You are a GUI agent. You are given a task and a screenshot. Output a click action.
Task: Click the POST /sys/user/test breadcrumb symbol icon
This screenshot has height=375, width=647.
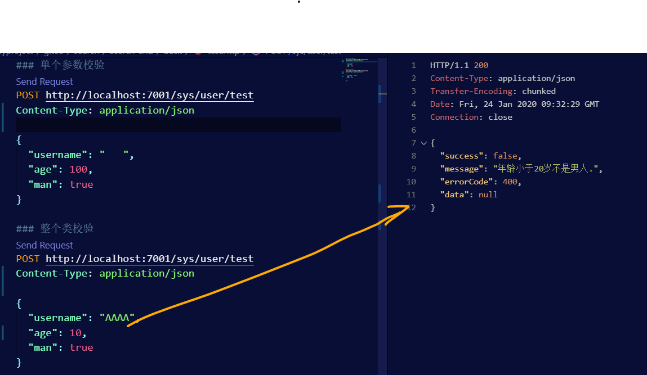[x=255, y=52]
